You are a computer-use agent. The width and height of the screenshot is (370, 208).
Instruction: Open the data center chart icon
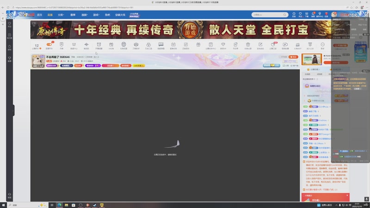pyautogui.click(x=74, y=44)
